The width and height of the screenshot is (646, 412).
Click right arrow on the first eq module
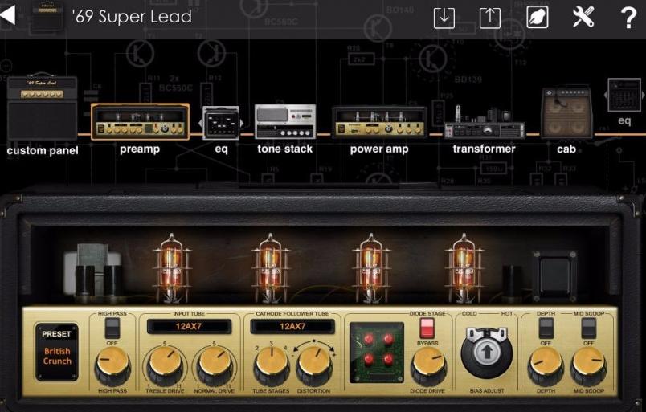coord(242,123)
